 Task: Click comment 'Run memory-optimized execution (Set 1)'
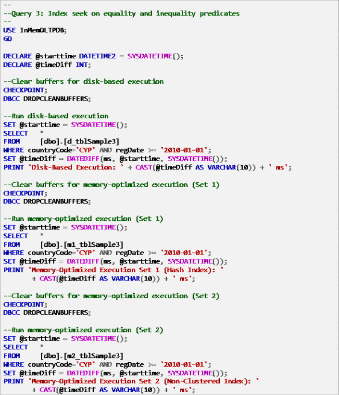83,218
